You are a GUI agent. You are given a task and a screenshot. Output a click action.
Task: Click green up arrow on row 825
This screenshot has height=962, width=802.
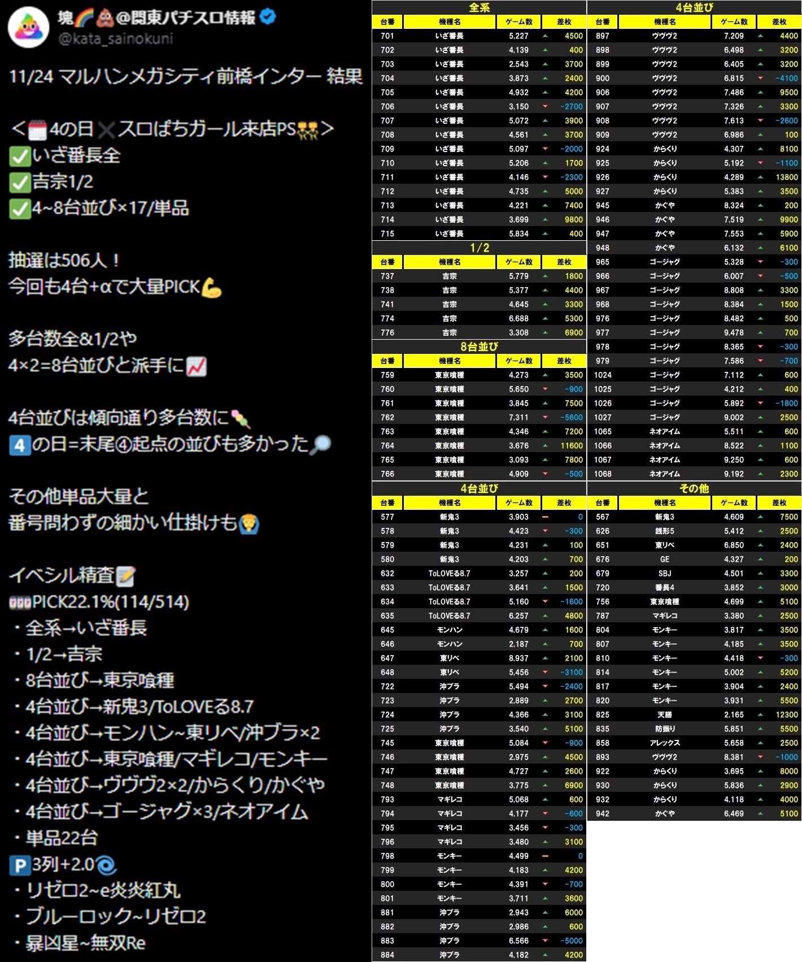pos(760,714)
